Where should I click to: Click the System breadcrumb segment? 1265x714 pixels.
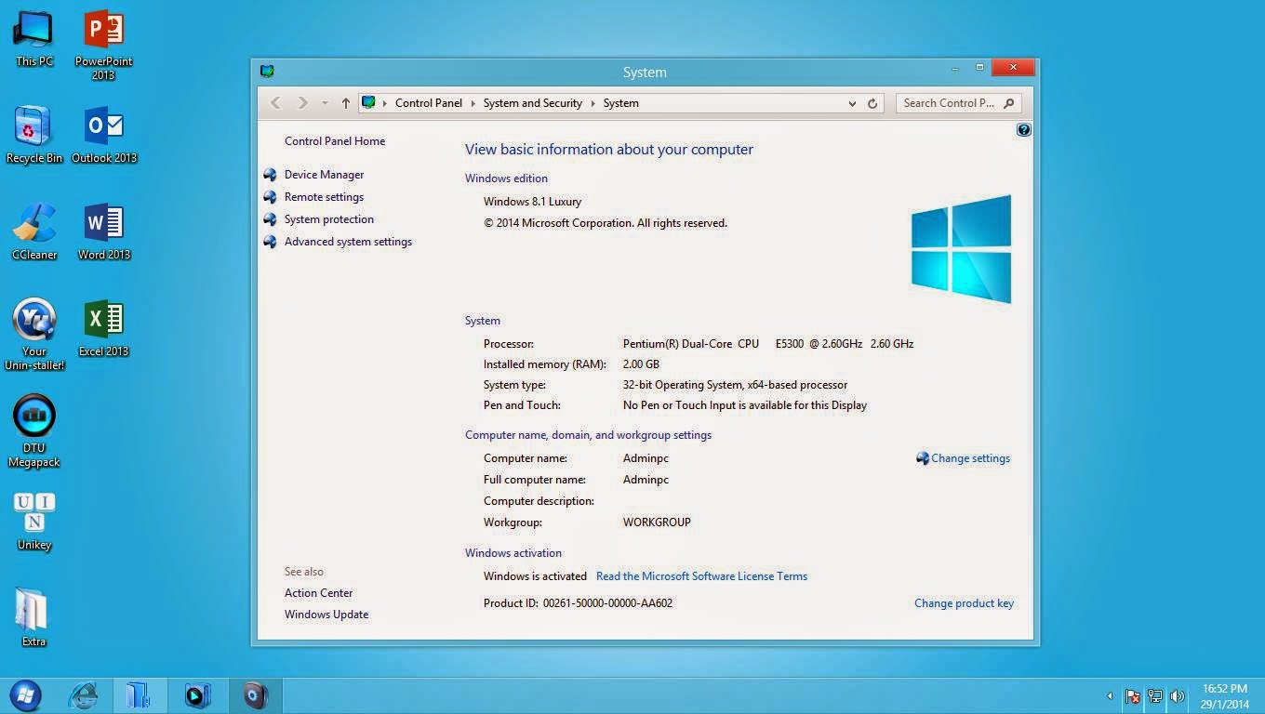coord(620,103)
